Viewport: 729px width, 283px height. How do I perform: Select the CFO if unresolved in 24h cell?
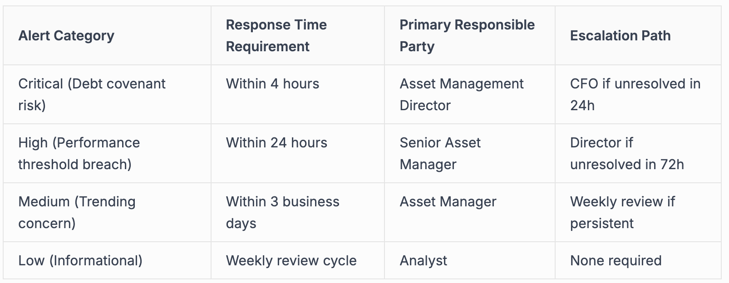tap(635, 94)
